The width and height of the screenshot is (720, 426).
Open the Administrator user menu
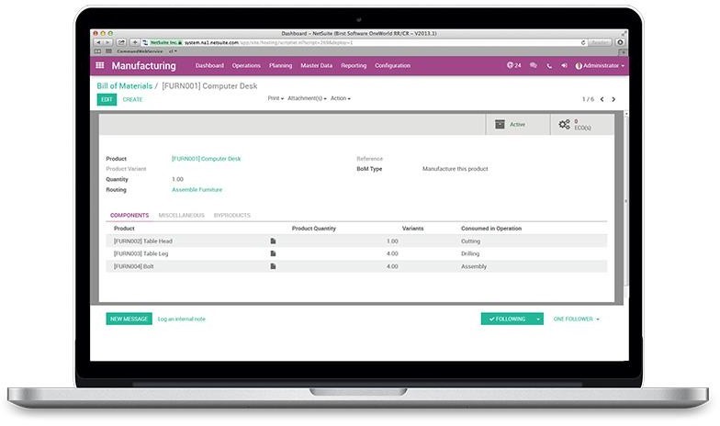(x=600, y=66)
